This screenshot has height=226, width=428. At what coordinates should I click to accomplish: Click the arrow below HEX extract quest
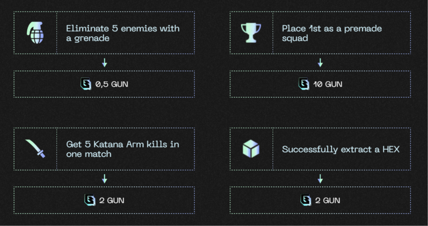(x=320, y=179)
